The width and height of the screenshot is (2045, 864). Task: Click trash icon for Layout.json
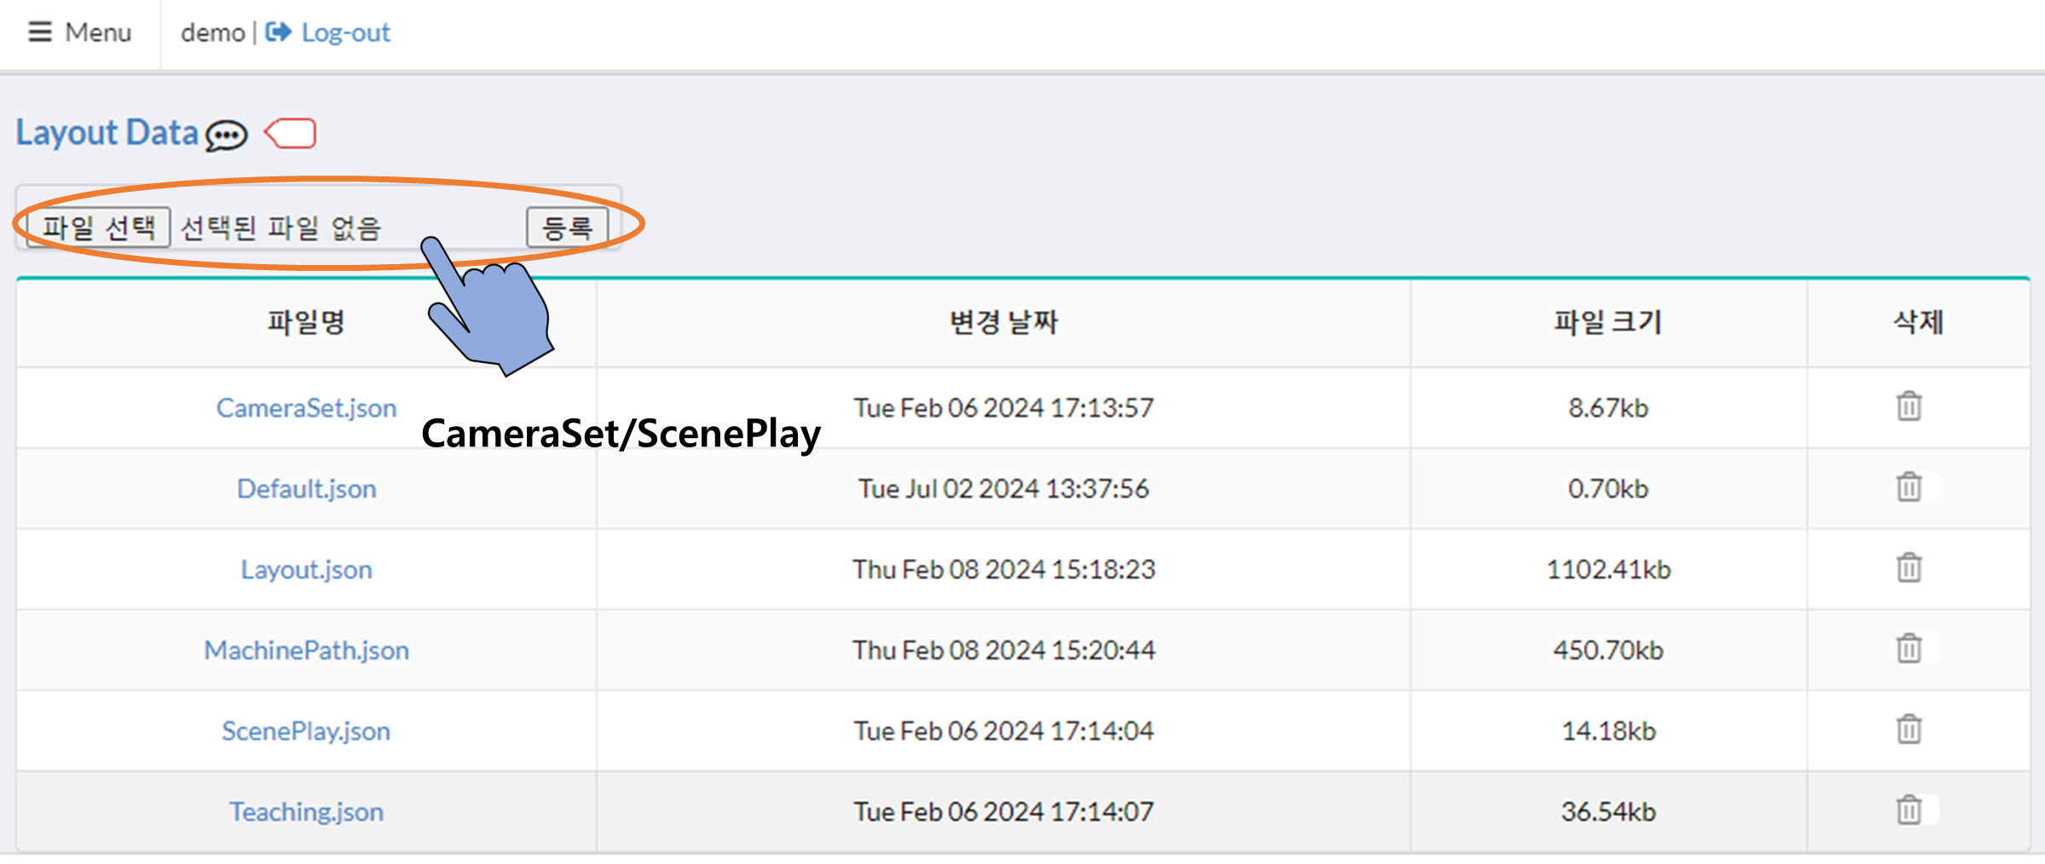click(x=1909, y=567)
